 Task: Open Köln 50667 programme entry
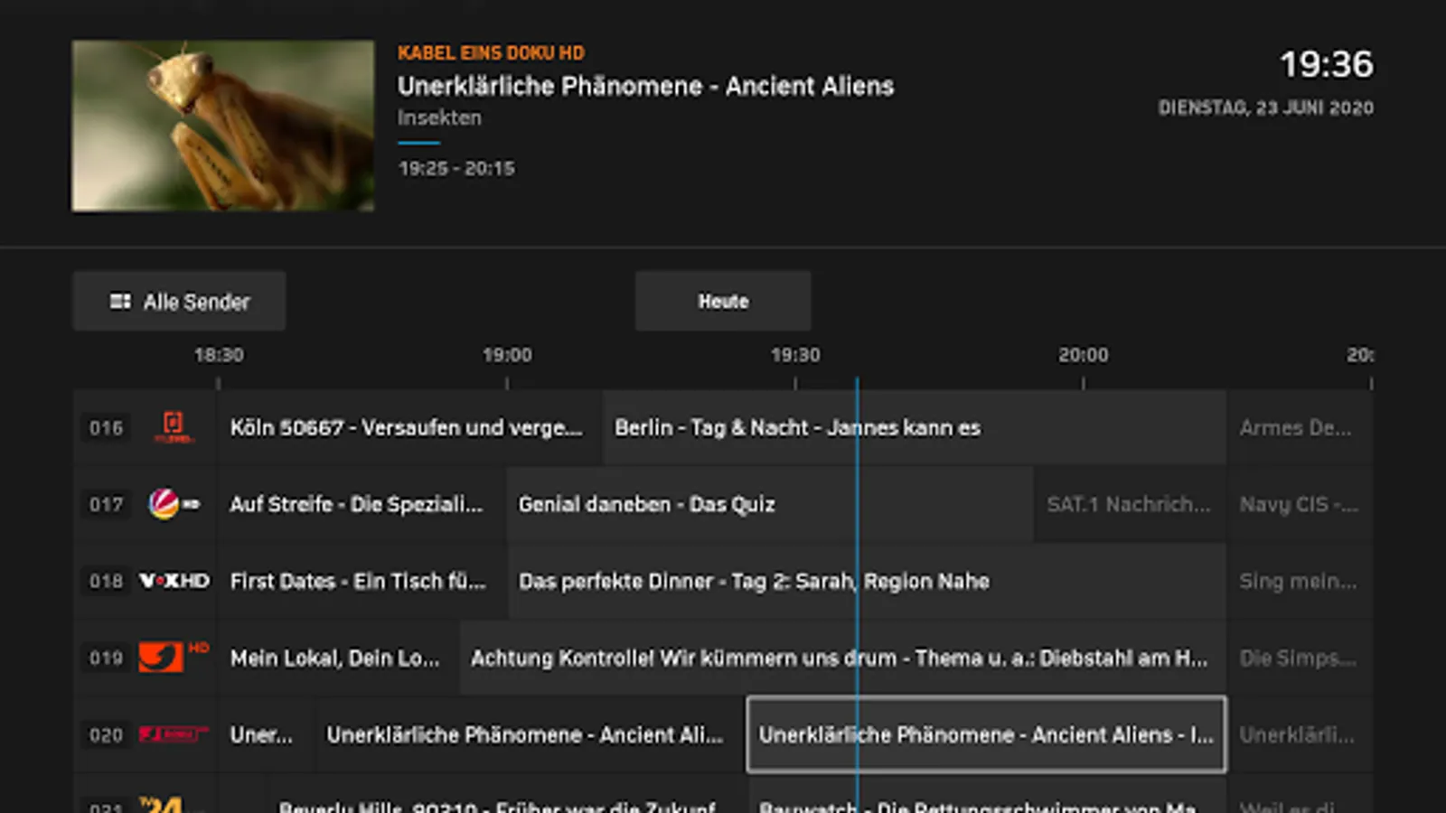(x=410, y=427)
